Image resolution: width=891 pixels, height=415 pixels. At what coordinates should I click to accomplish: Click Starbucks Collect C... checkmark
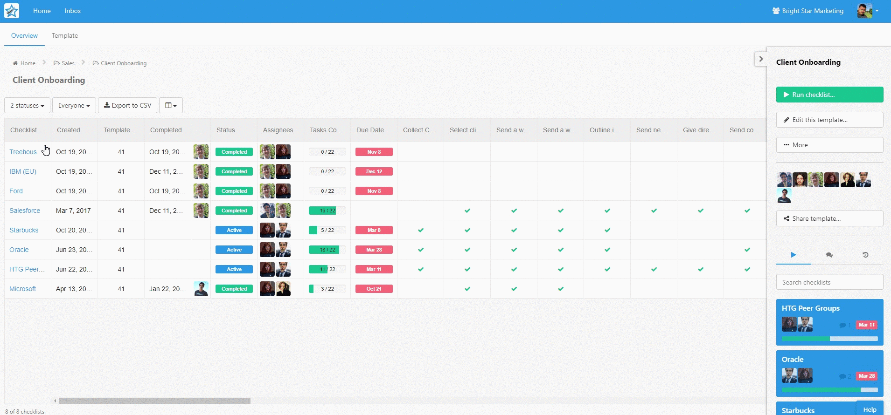(421, 230)
